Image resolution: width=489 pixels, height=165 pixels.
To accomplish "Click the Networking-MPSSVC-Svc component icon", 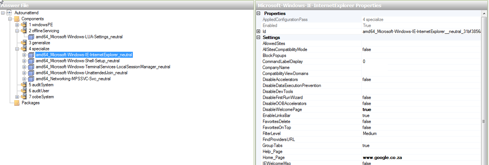I will 31,79.
